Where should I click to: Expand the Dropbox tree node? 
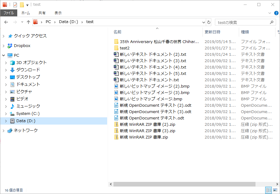point(3,46)
